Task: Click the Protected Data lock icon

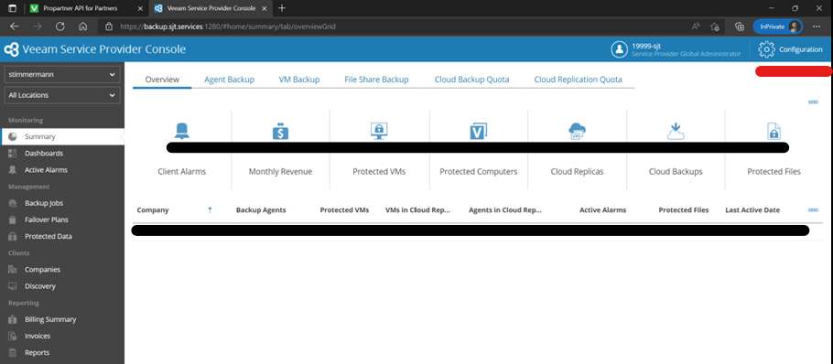Action: (13, 236)
